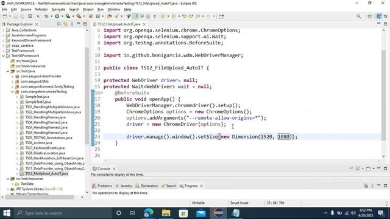Click the green Run button icon
This screenshot has width=390, height=219.
(x=57, y=16)
